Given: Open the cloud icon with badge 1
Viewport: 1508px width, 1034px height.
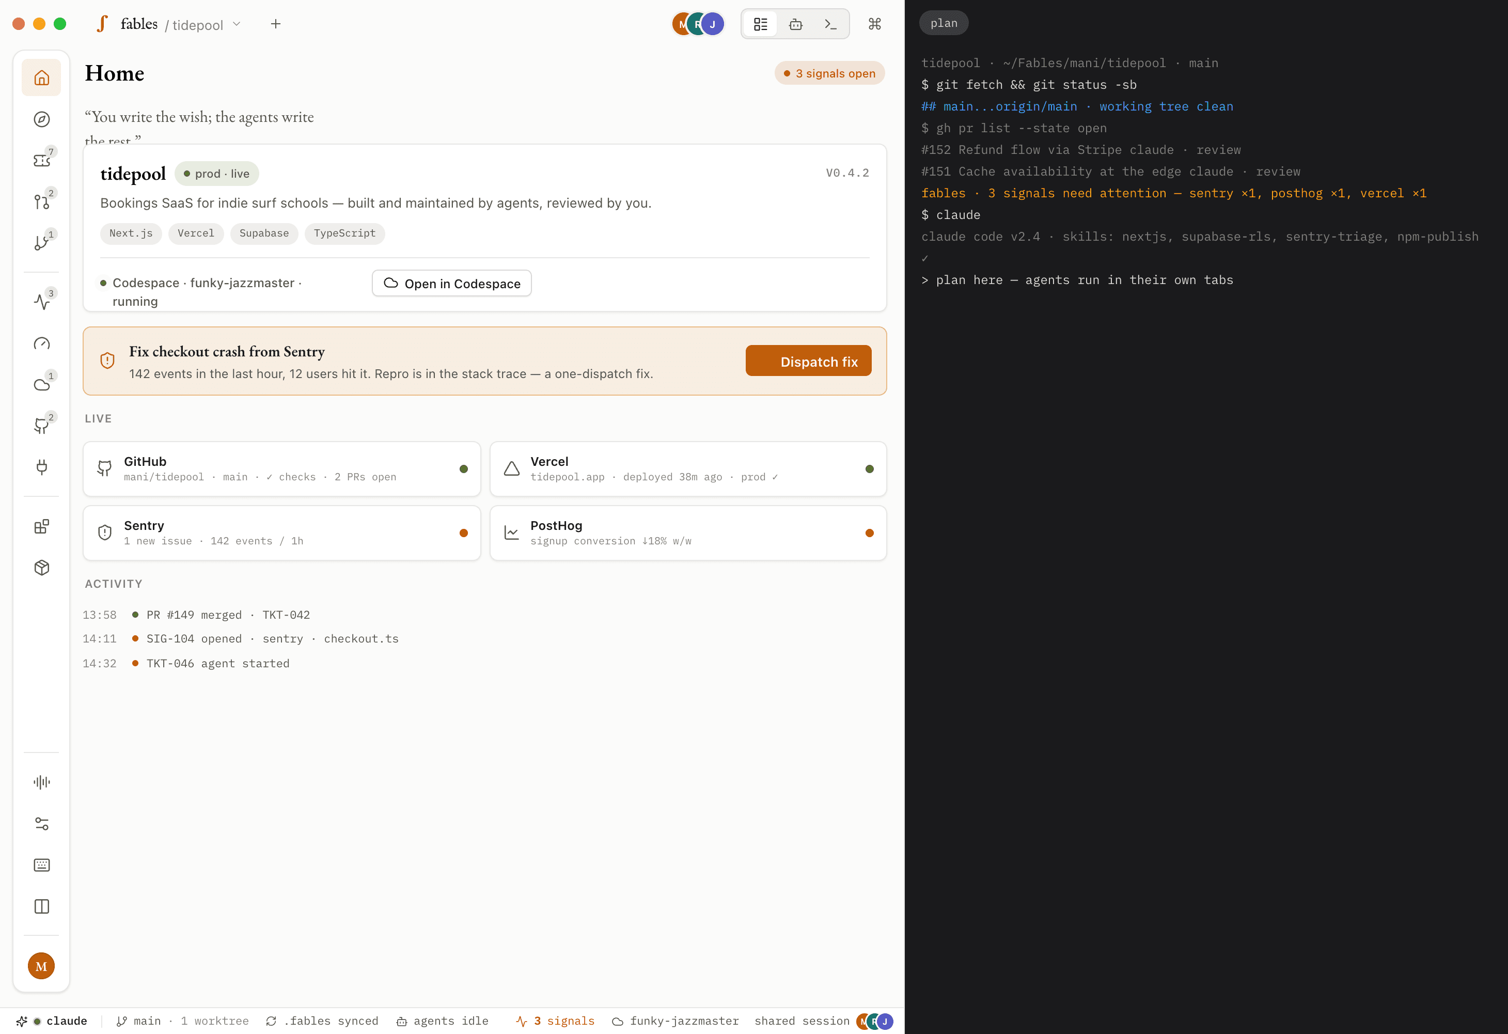Looking at the screenshot, I should tap(41, 384).
